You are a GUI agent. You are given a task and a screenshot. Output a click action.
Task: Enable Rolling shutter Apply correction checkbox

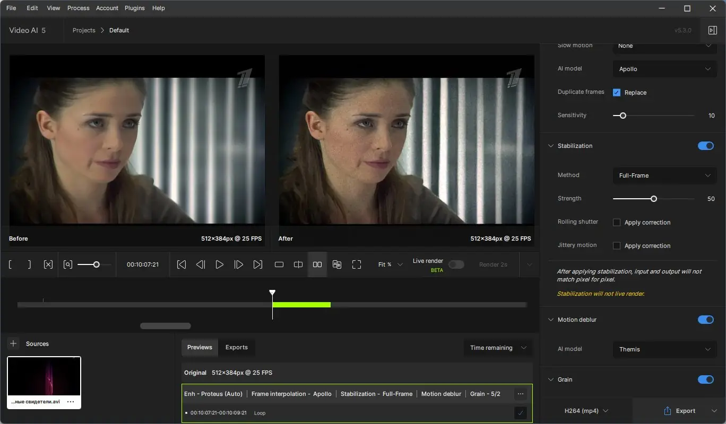tap(617, 223)
